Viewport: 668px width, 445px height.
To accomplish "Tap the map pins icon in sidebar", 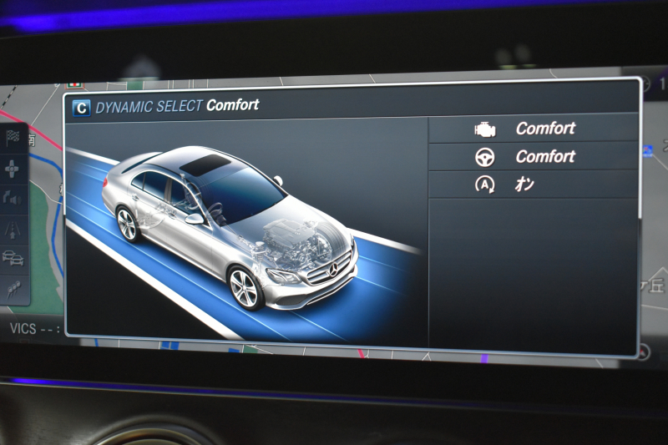I will 13,288.
